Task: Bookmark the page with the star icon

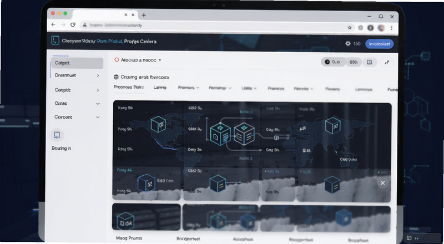Action: (x=350, y=28)
